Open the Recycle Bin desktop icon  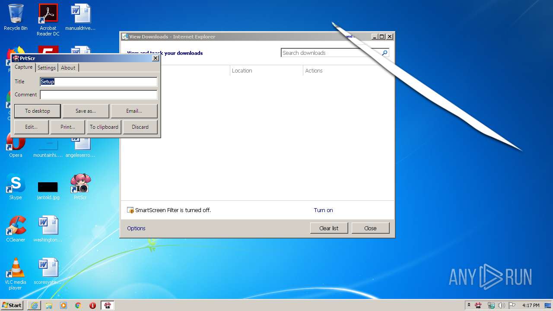16,17
